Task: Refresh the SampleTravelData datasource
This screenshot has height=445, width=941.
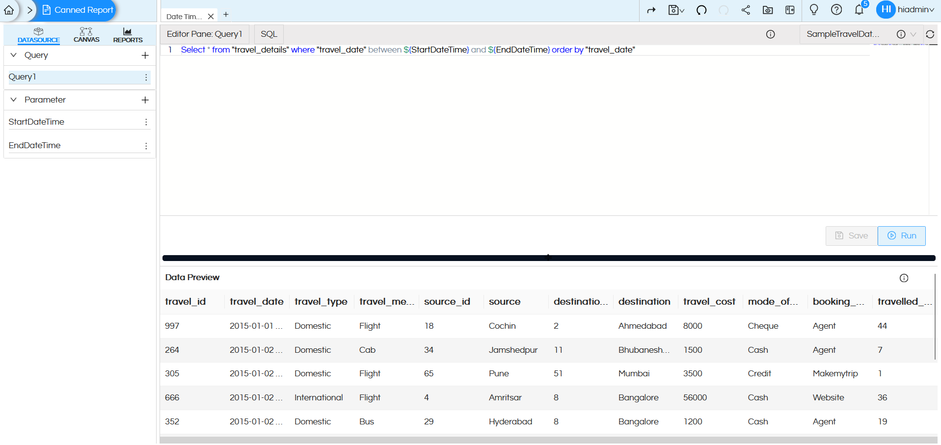Action: pos(931,34)
